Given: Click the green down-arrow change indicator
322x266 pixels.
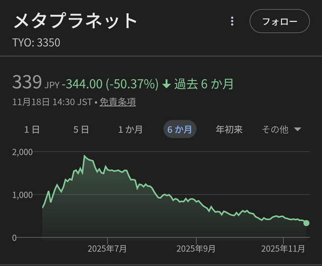Looking at the screenshot, I should click(167, 84).
